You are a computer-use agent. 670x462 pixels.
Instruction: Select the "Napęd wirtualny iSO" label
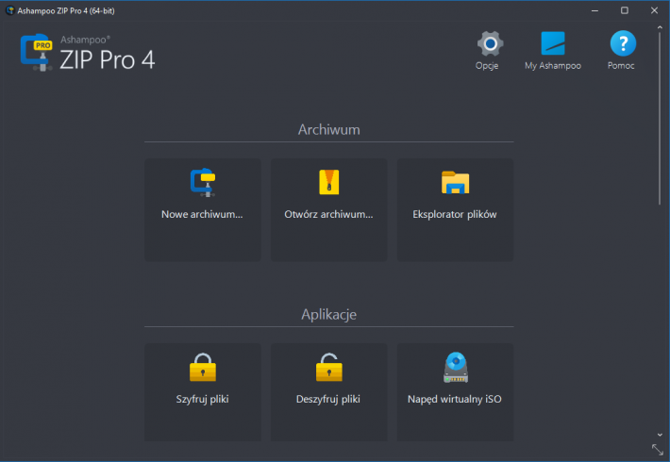[x=455, y=399]
